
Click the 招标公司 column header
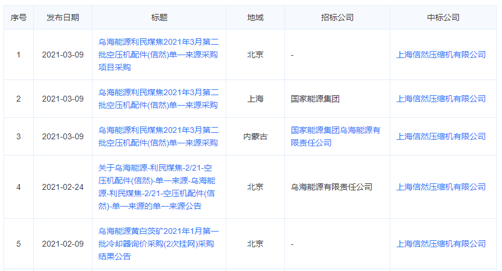[337, 17]
